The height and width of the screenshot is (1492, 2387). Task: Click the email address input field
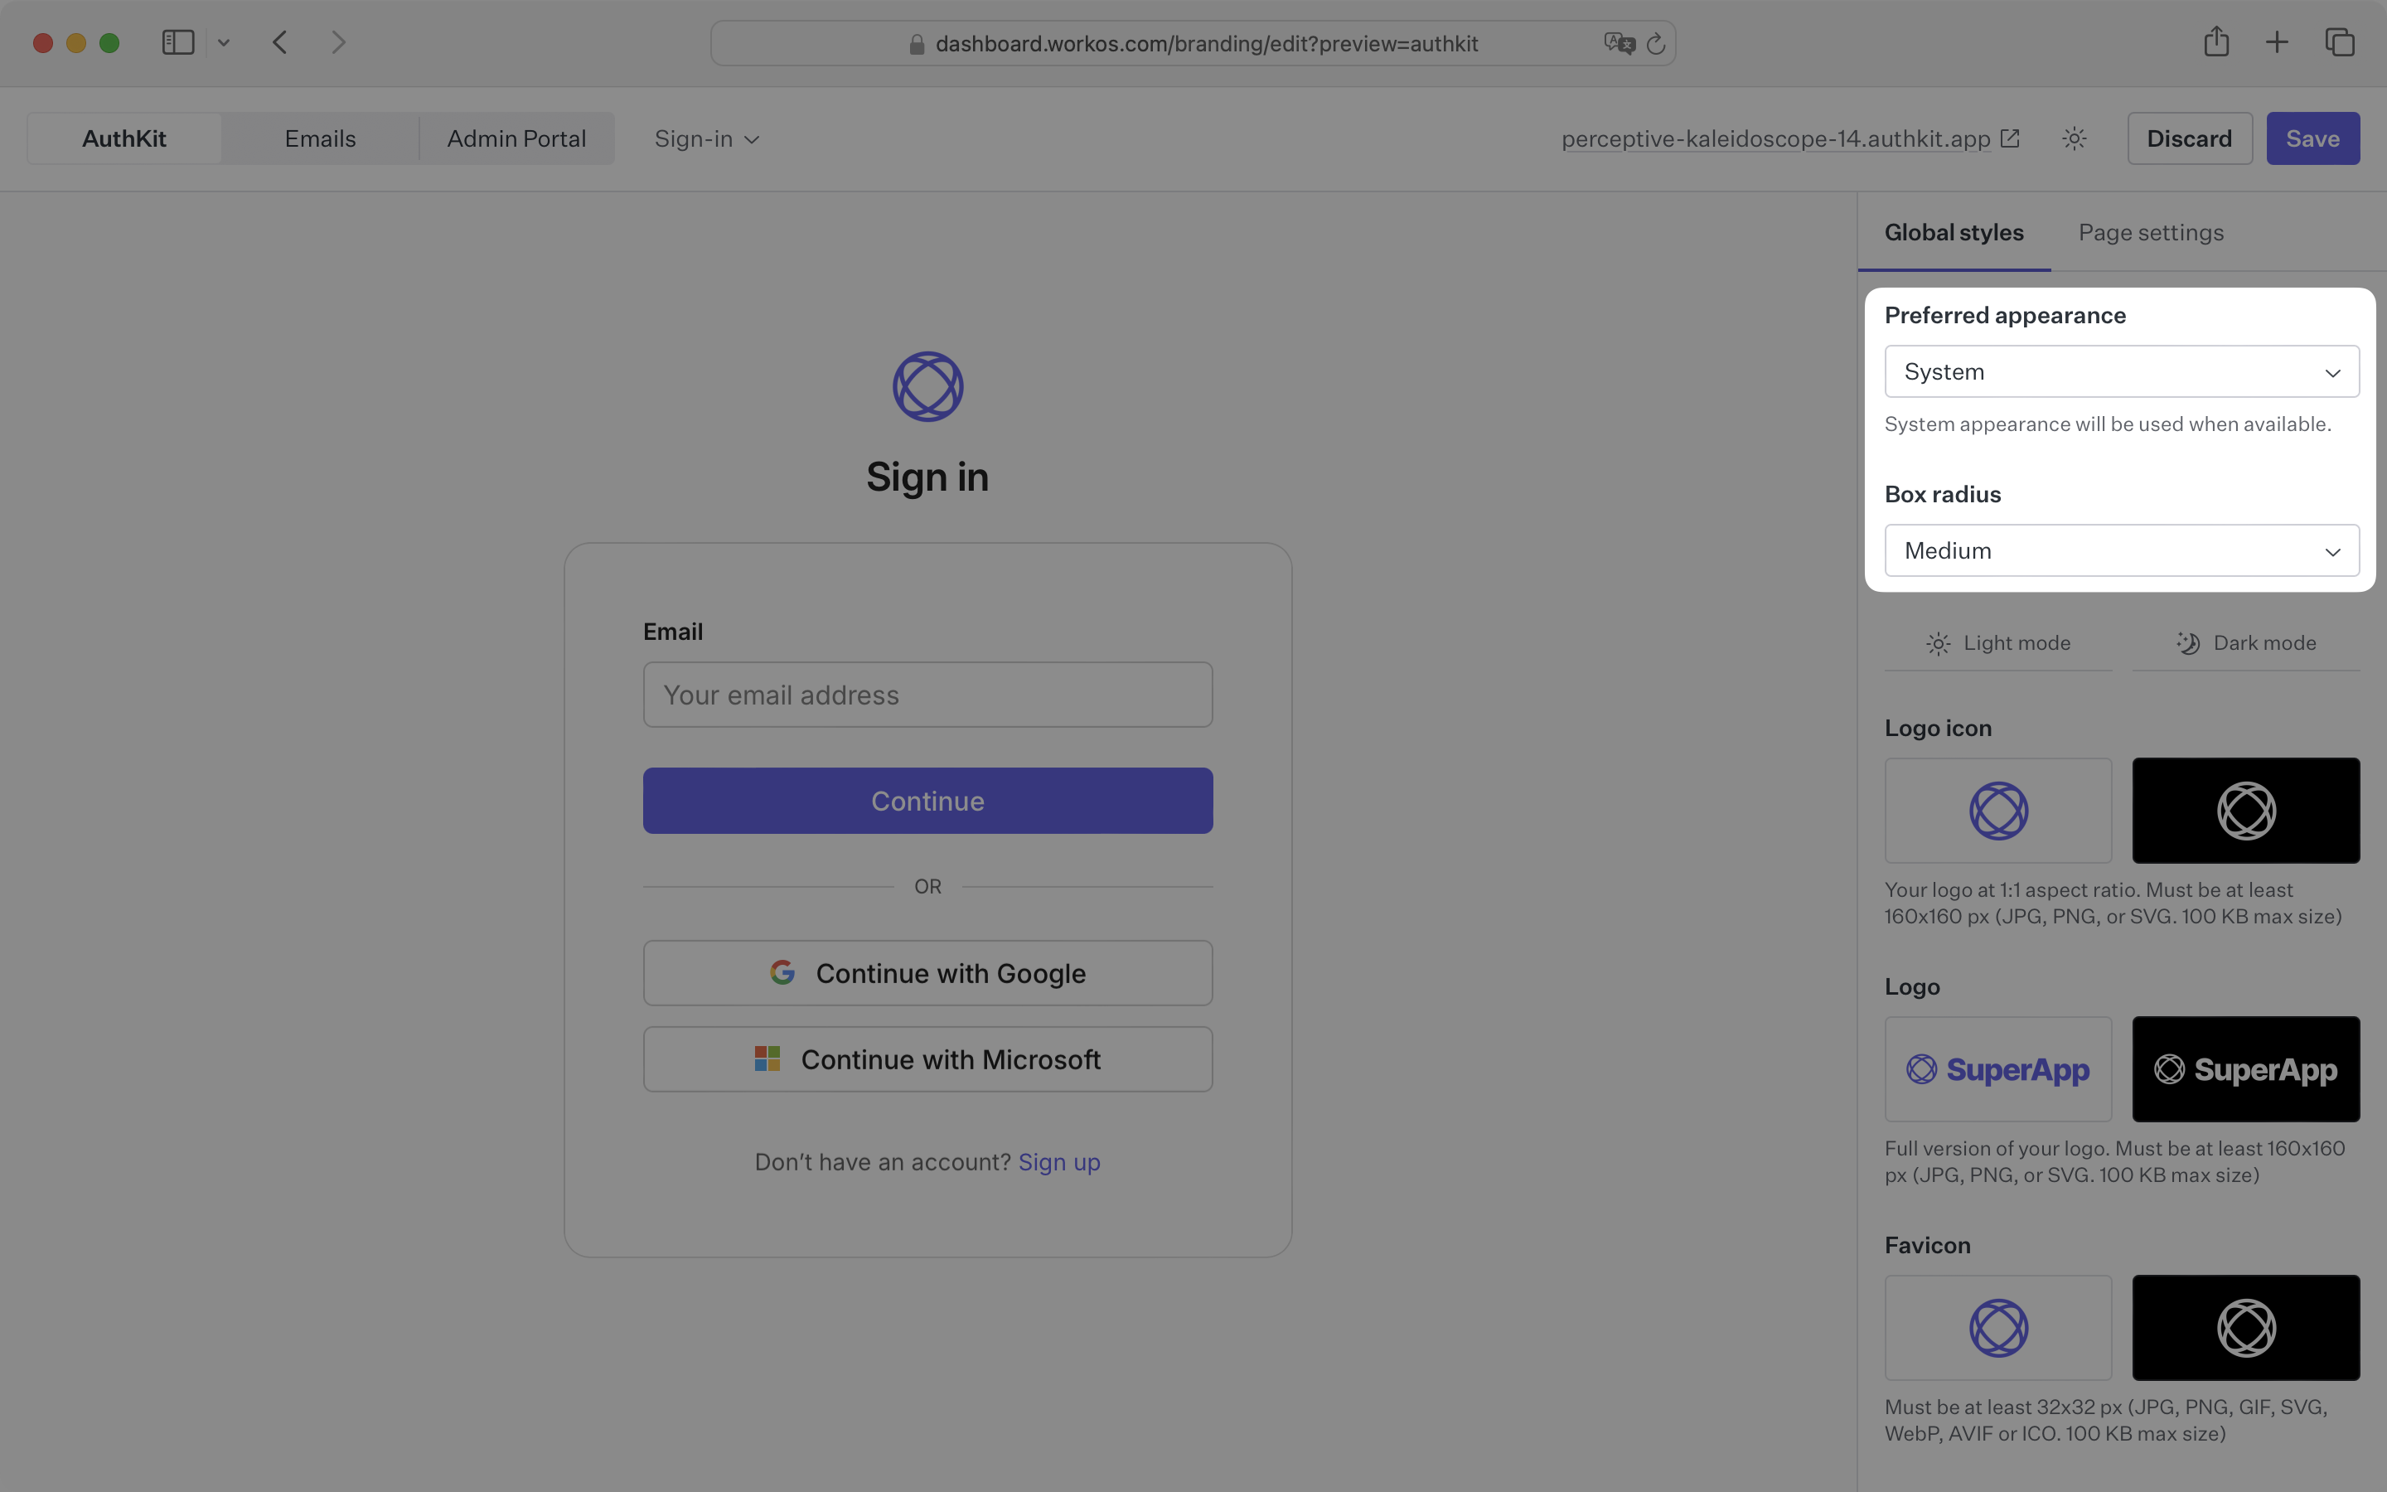[928, 695]
